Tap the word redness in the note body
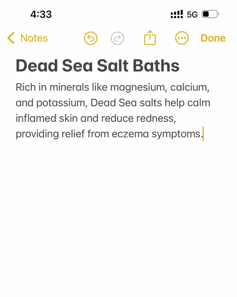 (156, 119)
